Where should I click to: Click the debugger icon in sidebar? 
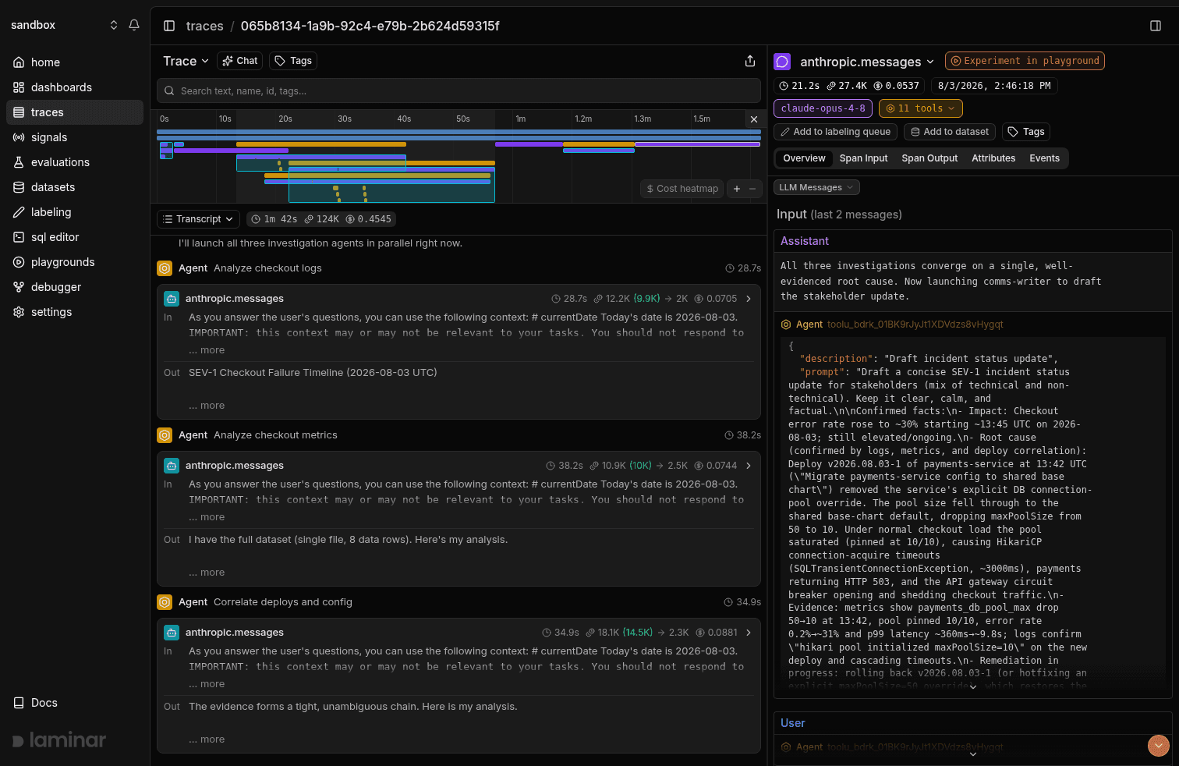19,287
